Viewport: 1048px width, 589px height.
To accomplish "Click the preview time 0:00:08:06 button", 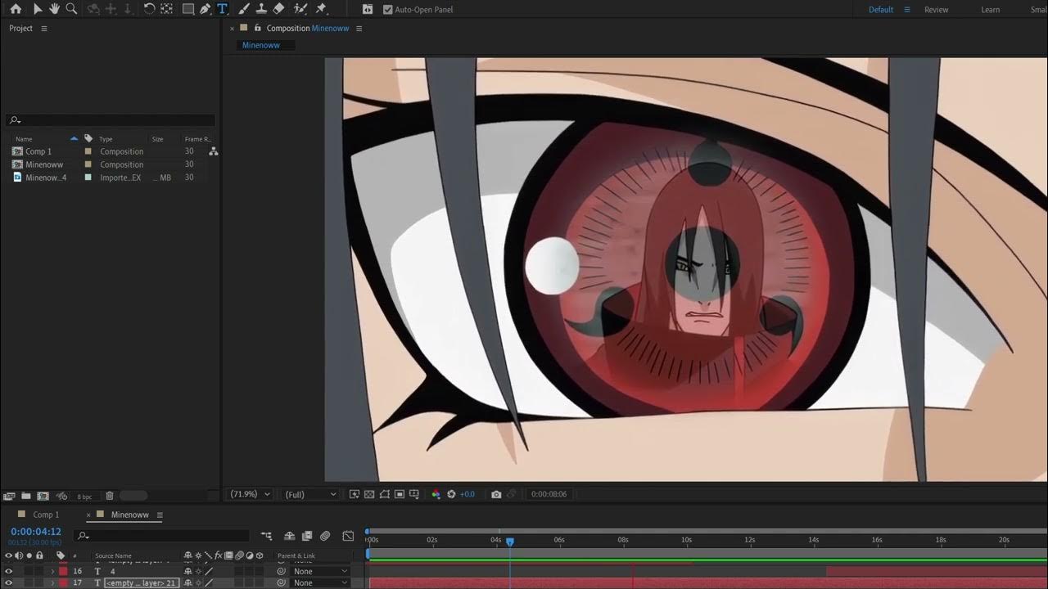I will 549,494.
